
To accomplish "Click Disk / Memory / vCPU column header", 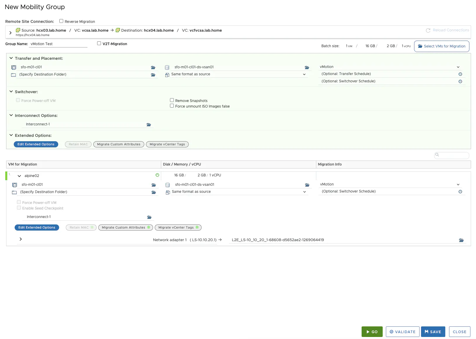I will 238,164.
